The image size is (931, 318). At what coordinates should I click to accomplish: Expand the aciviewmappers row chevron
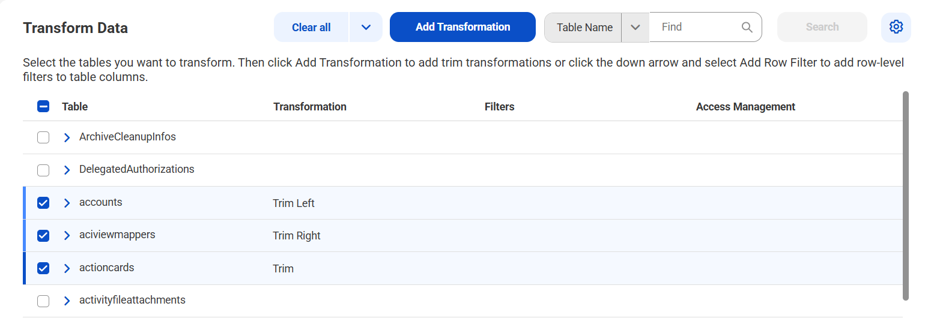(x=67, y=235)
